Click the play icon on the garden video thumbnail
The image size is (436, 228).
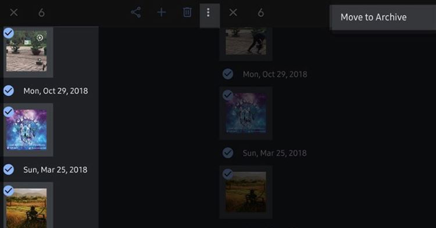point(40,38)
